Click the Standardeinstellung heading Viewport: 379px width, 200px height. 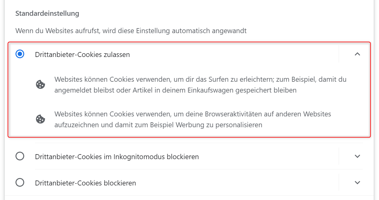(x=47, y=14)
